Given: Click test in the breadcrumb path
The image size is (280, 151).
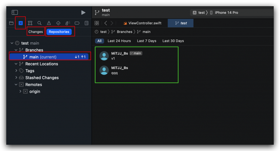Looking at the screenshot, I should pos(103,32).
